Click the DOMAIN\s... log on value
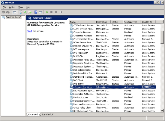This screenshot has width=165, height=121. 148,87
